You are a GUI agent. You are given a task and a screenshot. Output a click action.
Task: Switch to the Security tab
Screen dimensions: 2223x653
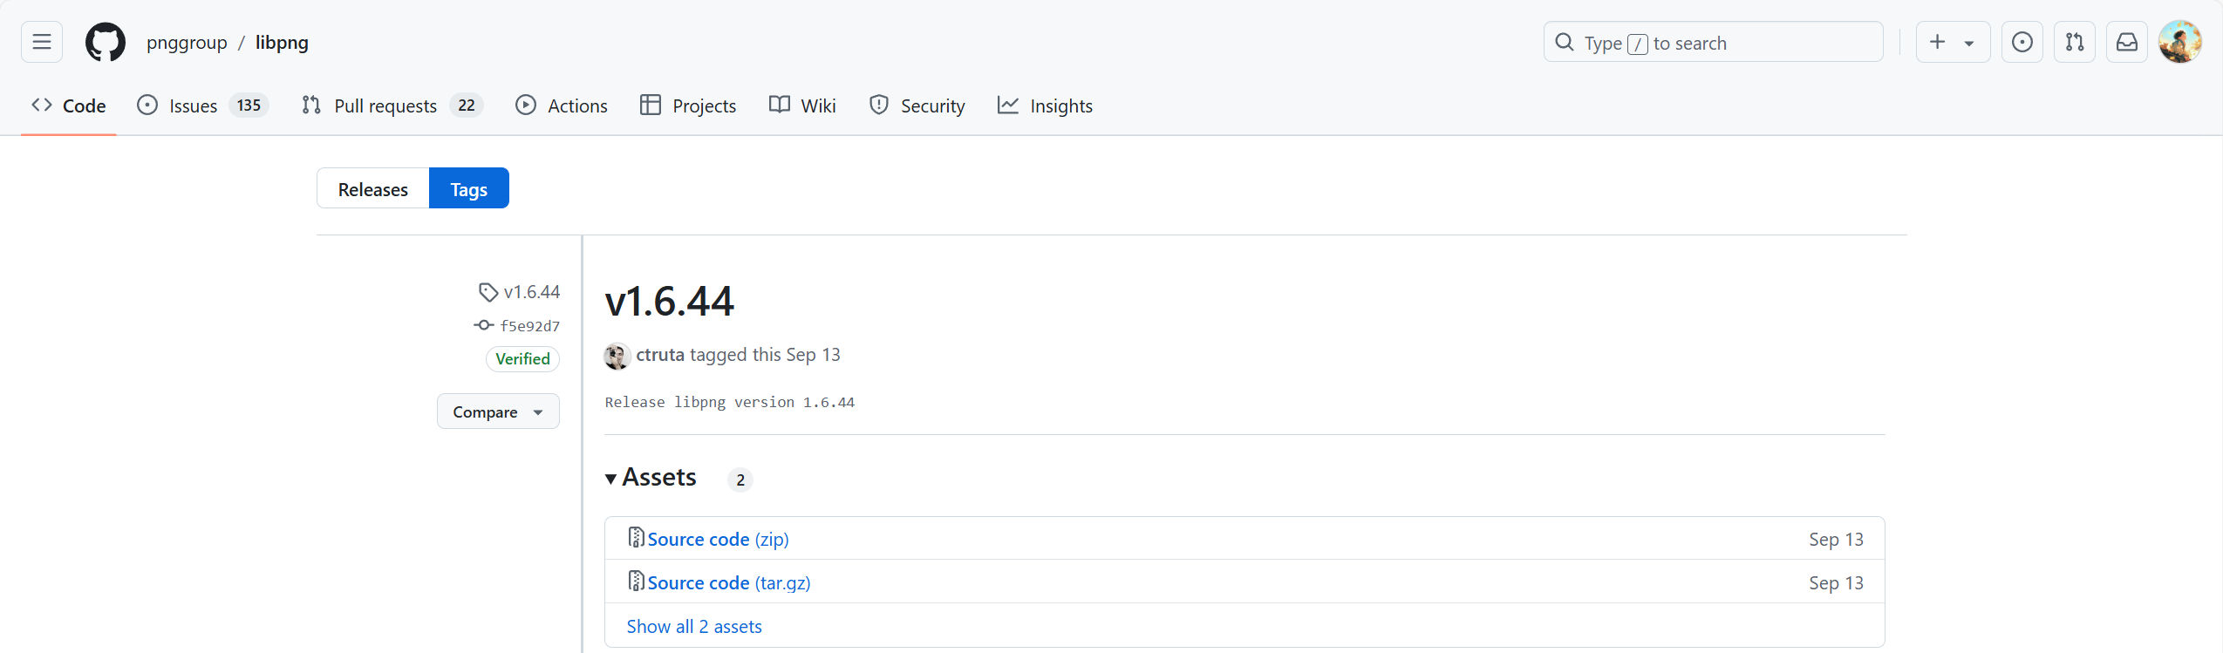click(917, 105)
